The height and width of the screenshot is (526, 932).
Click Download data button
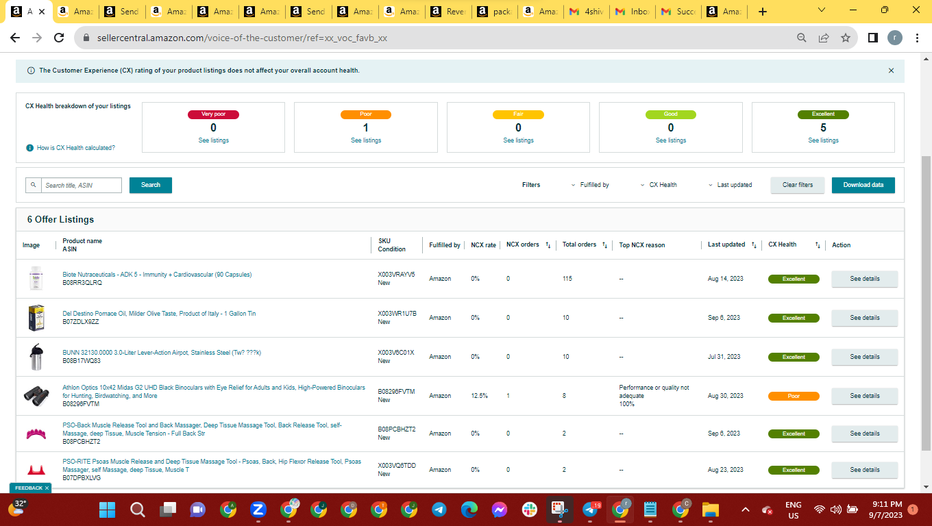[x=863, y=185]
